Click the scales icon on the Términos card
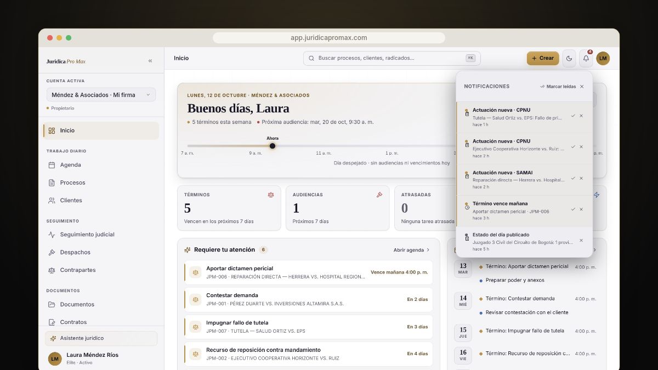Viewport: 658px width, 370px height. 271,195
